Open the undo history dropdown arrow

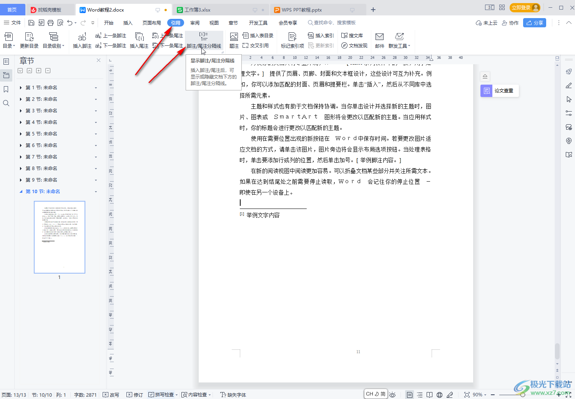(75, 23)
